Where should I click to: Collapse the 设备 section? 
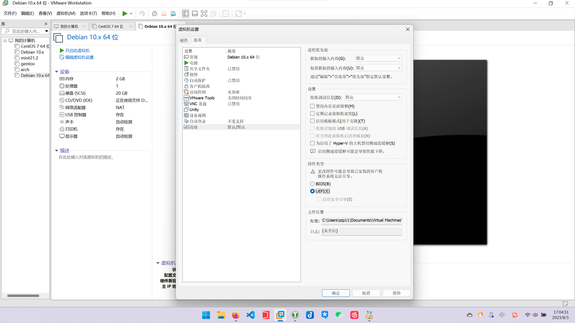[x=57, y=72]
